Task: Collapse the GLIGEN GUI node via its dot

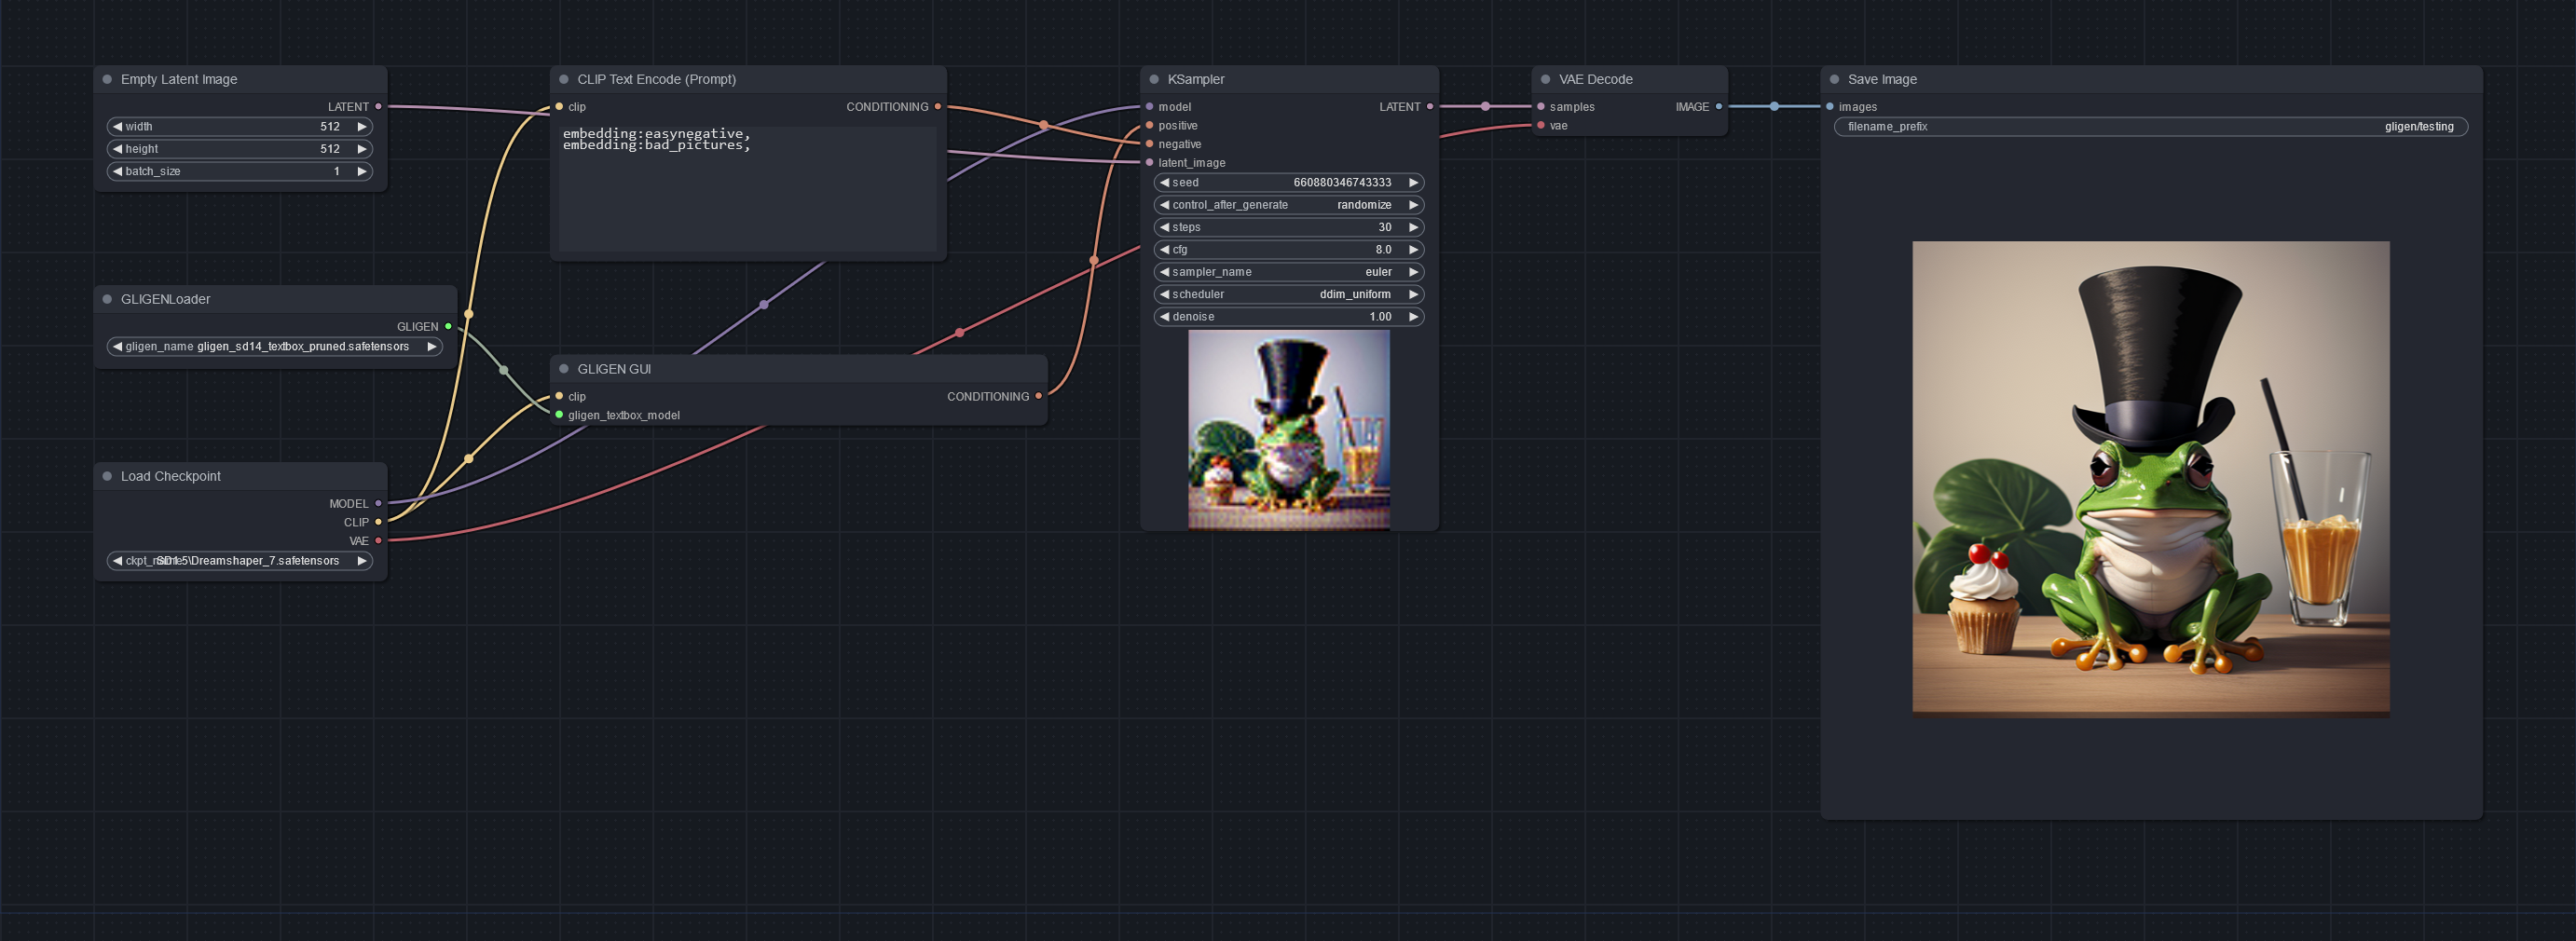Action: tap(564, 369)
